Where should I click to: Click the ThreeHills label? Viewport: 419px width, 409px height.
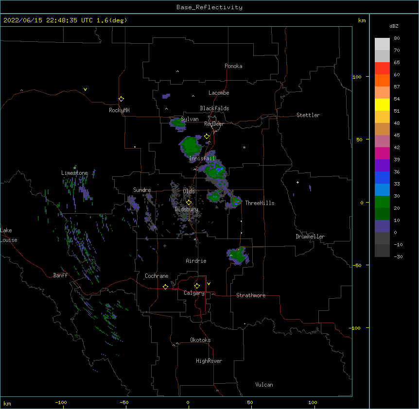pyautogui.click(x=260, y=203)
